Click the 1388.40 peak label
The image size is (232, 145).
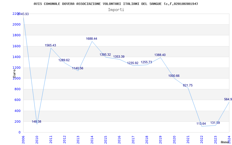(160, 55)
